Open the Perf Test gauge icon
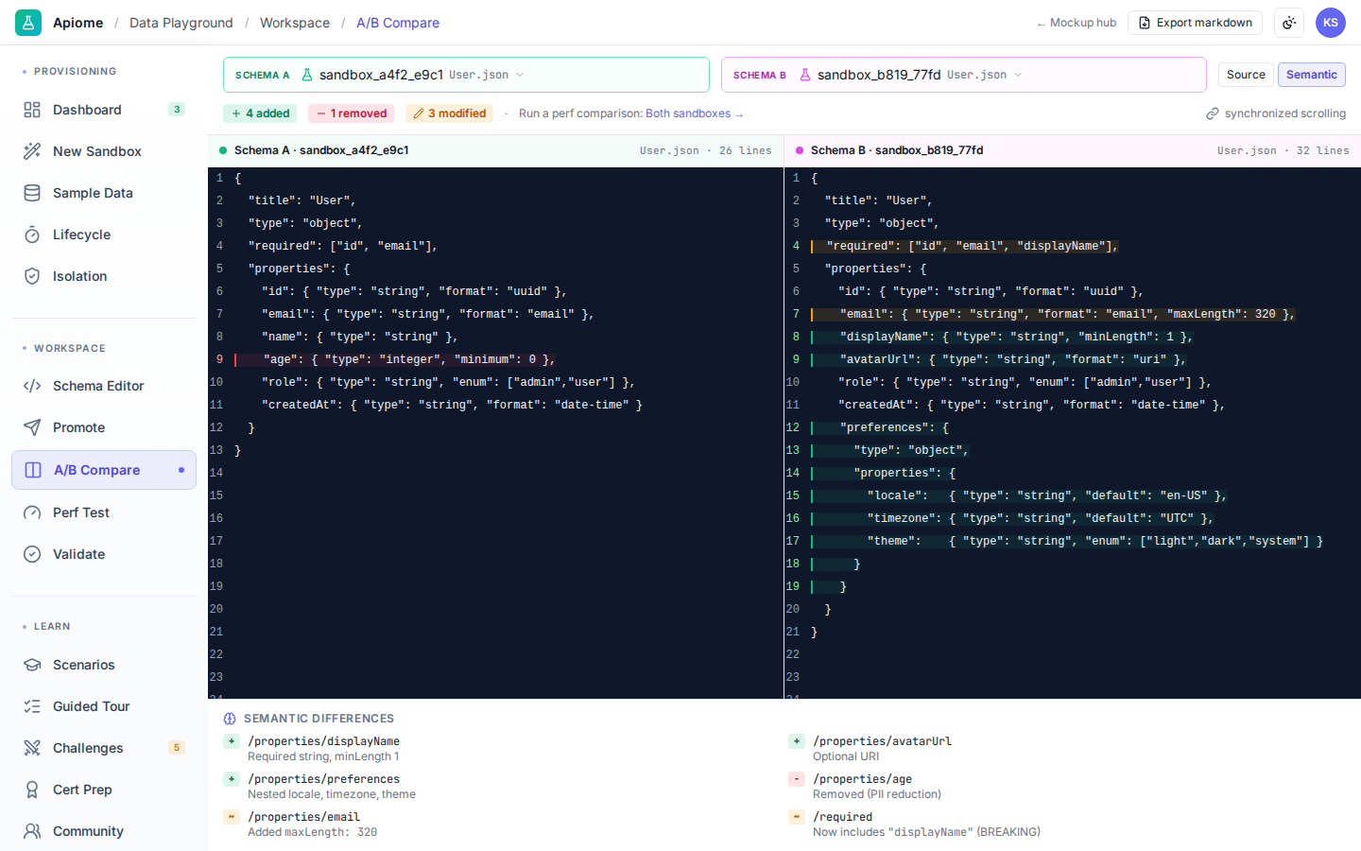Image resolution: width=1361 pixels, height=851 pixels. 32,512
